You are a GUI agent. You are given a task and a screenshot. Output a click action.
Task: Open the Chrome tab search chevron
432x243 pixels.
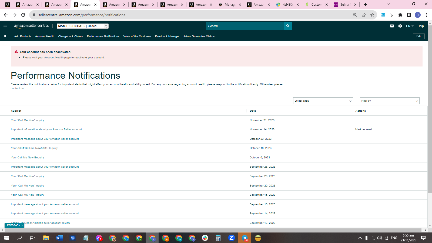[389, 4]
